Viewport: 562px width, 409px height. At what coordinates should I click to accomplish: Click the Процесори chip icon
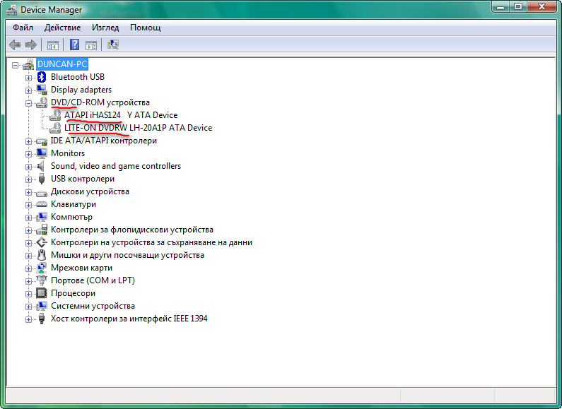[x=42, y=293]
